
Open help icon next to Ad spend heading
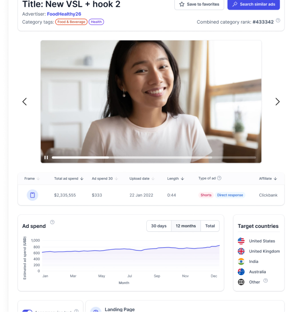(52, 222)
